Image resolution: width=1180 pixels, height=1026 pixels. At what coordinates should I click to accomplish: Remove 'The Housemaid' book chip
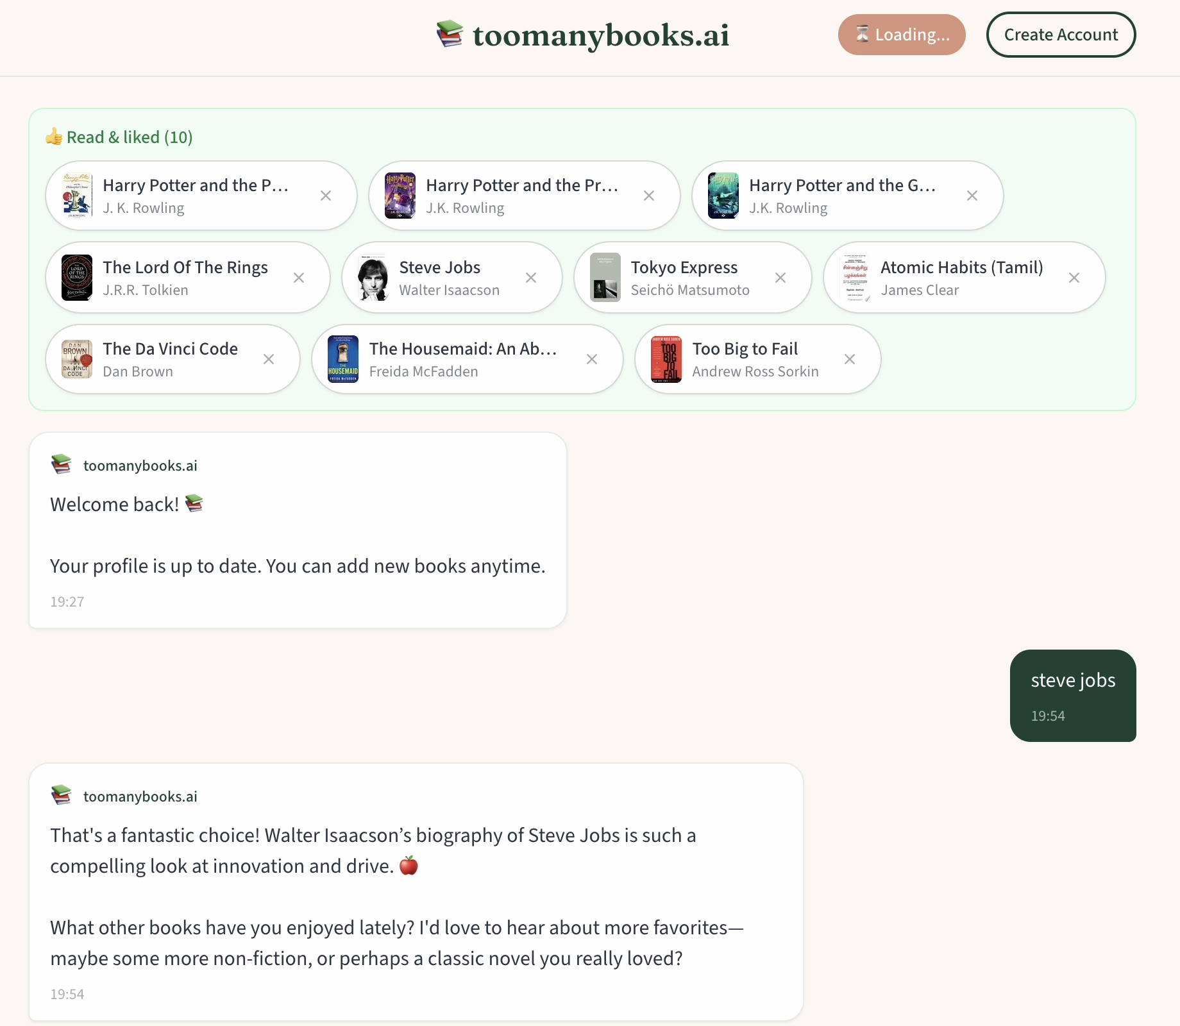(x=591, y=359)
